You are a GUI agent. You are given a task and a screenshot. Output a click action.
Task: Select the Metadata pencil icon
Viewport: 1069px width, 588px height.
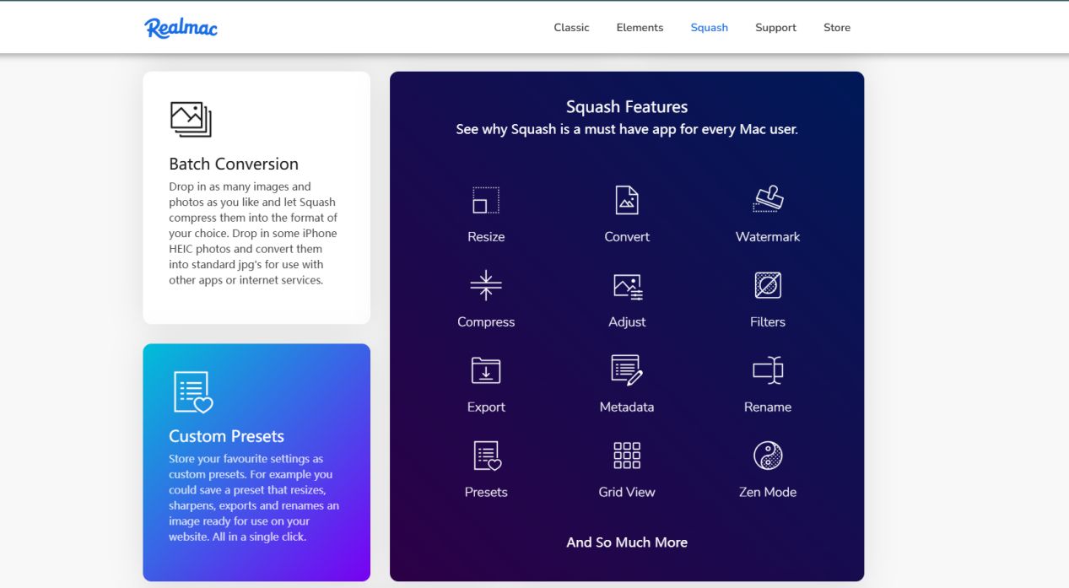[x=627, y=370]
